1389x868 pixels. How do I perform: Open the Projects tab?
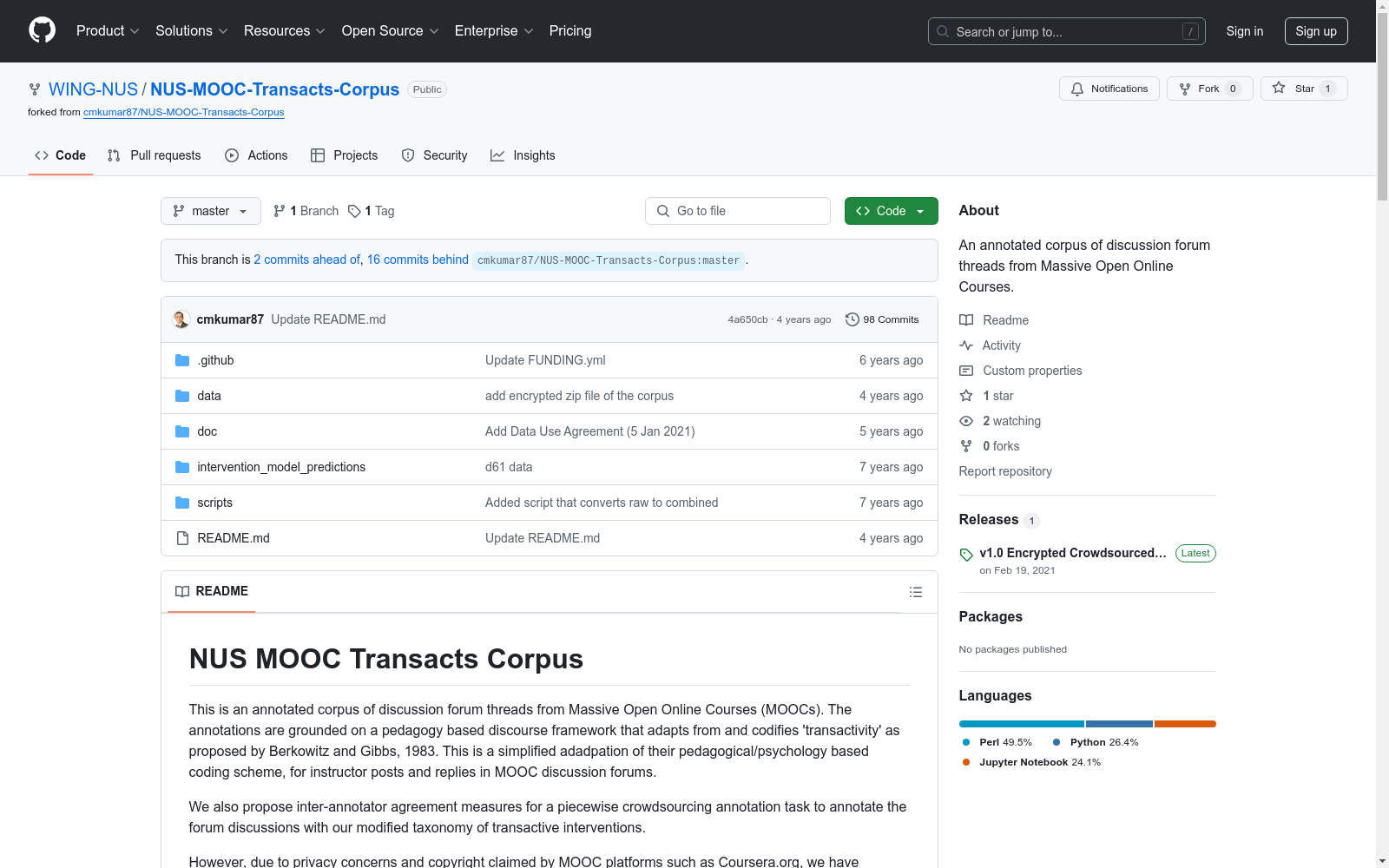[x=345, y=155]
